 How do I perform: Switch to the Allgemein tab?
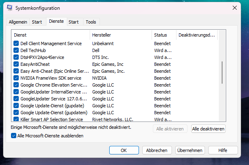18,22
